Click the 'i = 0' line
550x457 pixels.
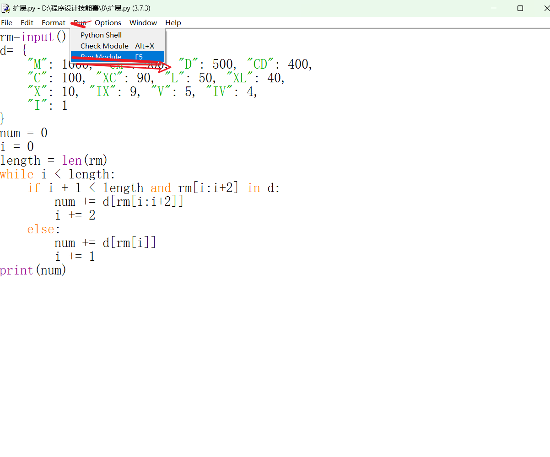(x=17, y=147)
